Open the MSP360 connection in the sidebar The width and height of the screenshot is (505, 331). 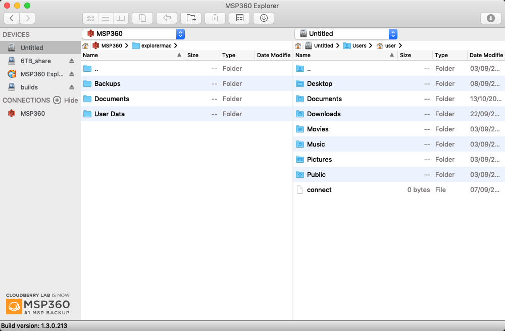pyautogui.click(x=40, y=113)
